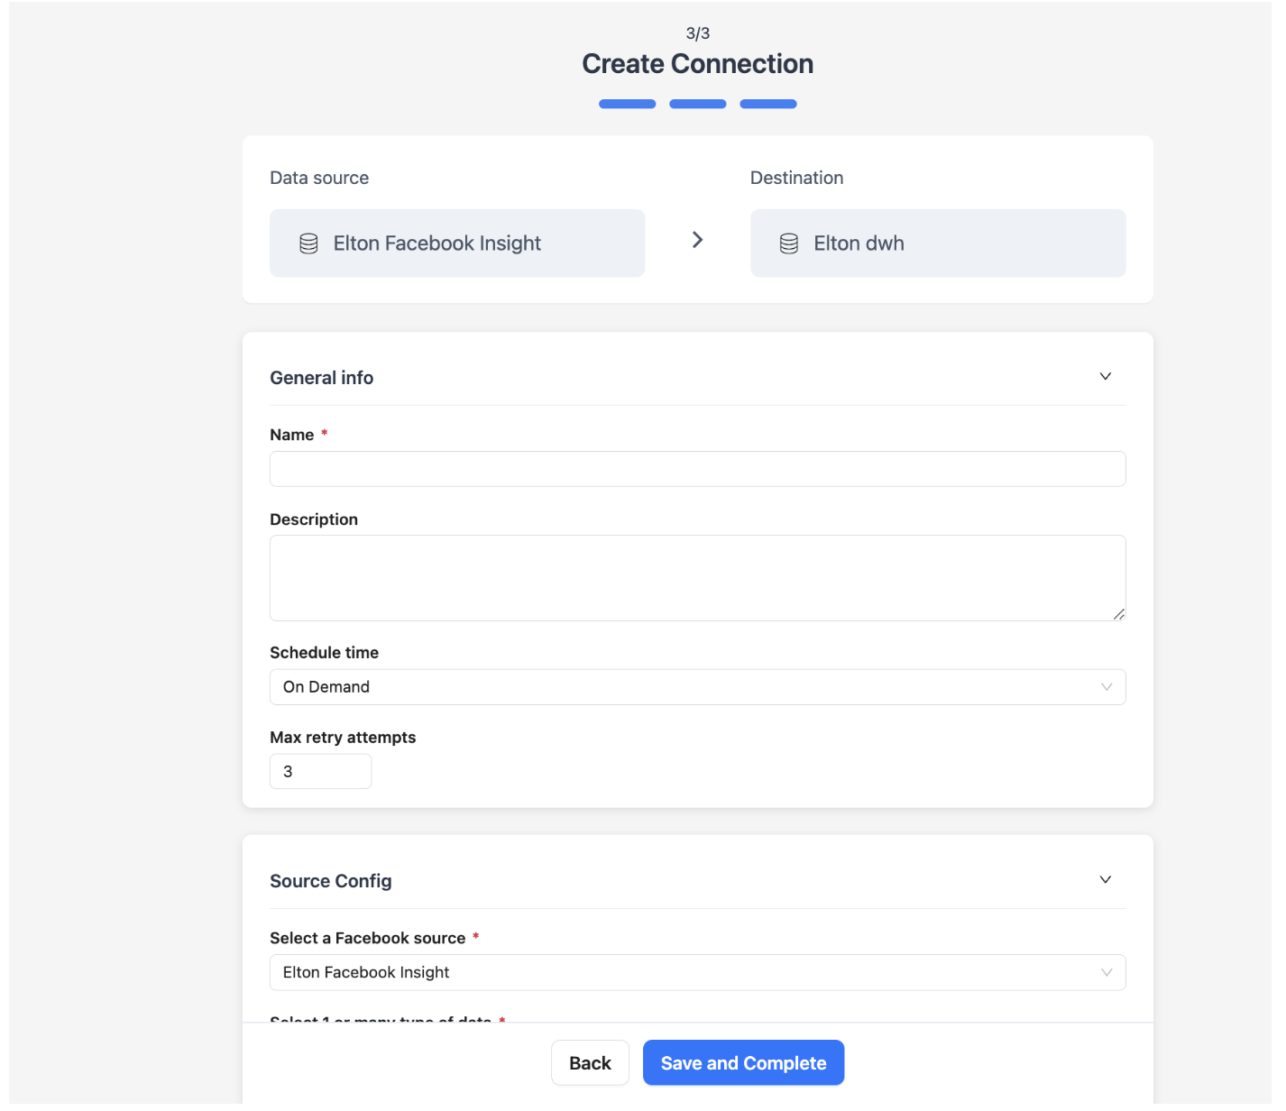The width and height of the screenshot is (1286, 1111).
Task: Click the first step progress bar
Action: 627,105
